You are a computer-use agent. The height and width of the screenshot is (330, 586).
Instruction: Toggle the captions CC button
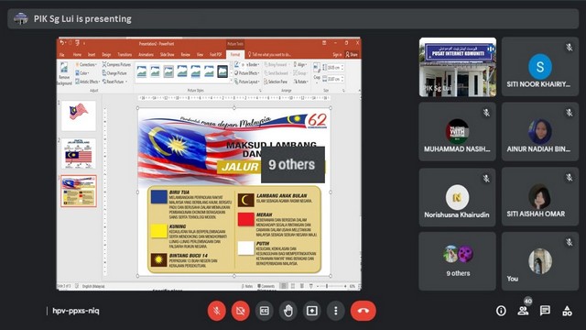click(265, 311)
